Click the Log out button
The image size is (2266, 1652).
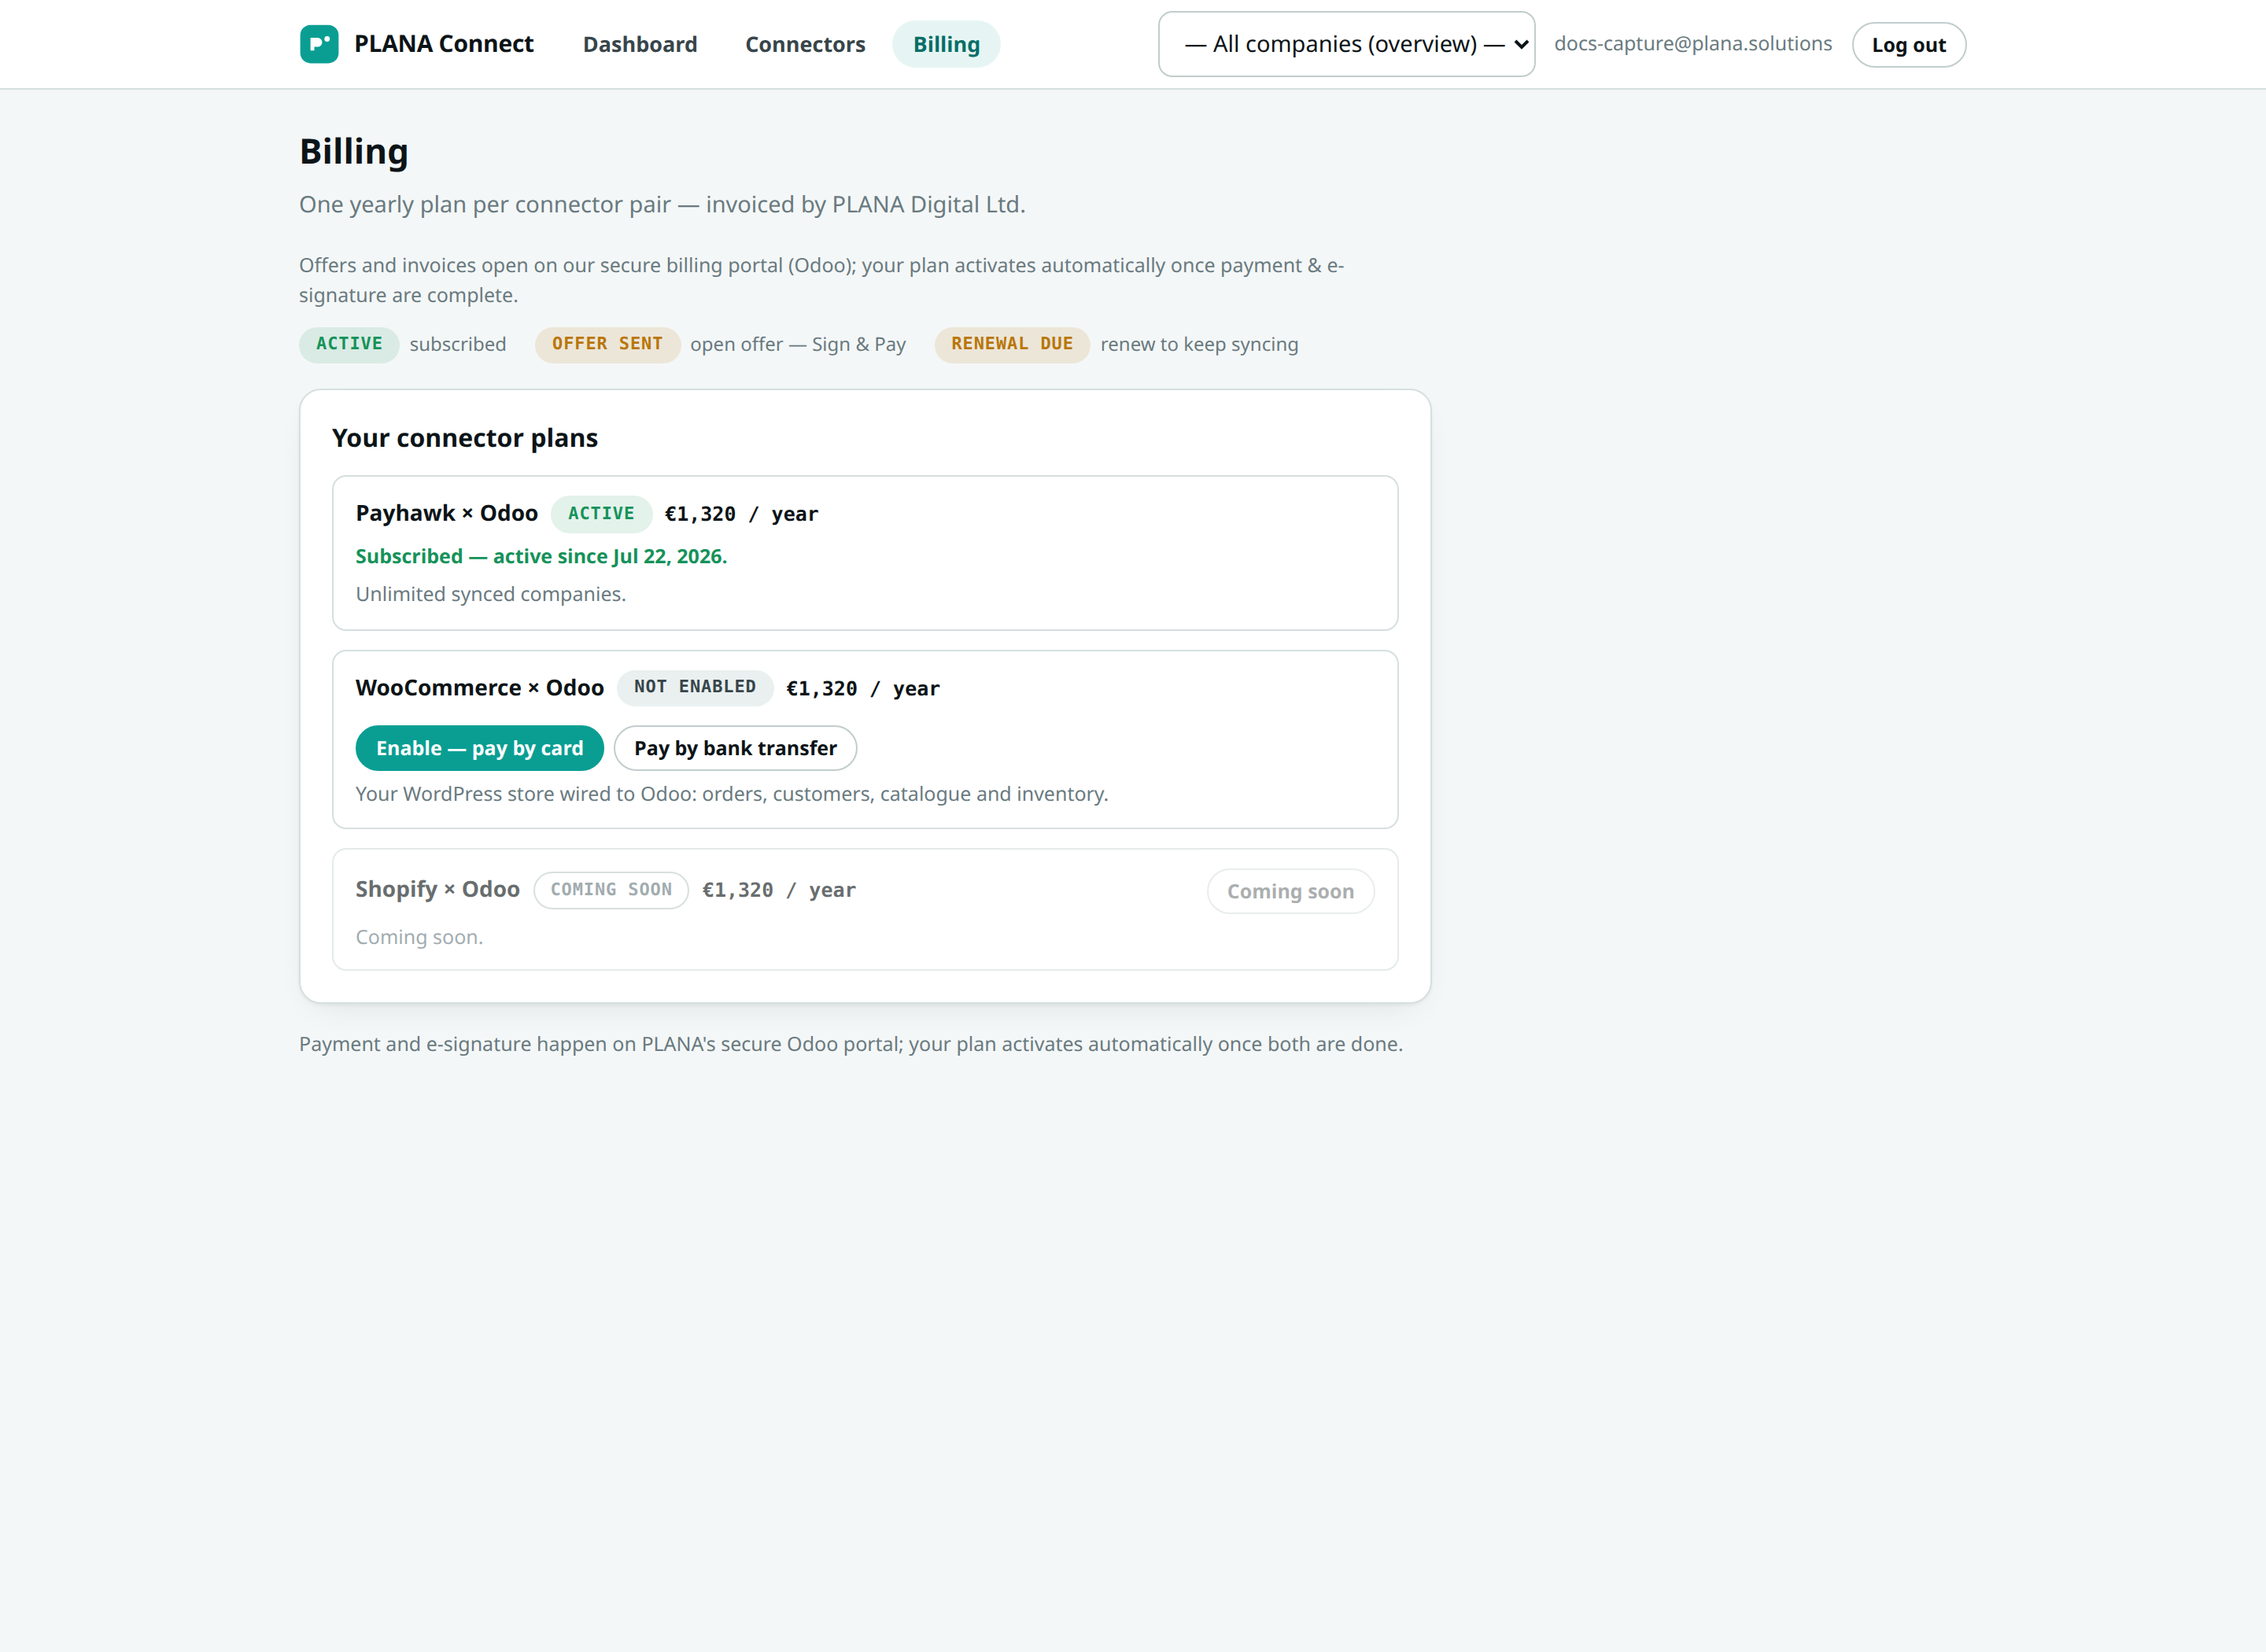(1908, 45)
